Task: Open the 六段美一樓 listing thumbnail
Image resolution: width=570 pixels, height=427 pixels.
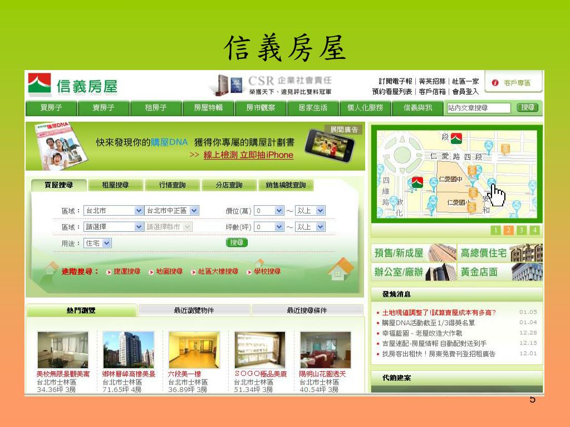Action: [194, 350]
